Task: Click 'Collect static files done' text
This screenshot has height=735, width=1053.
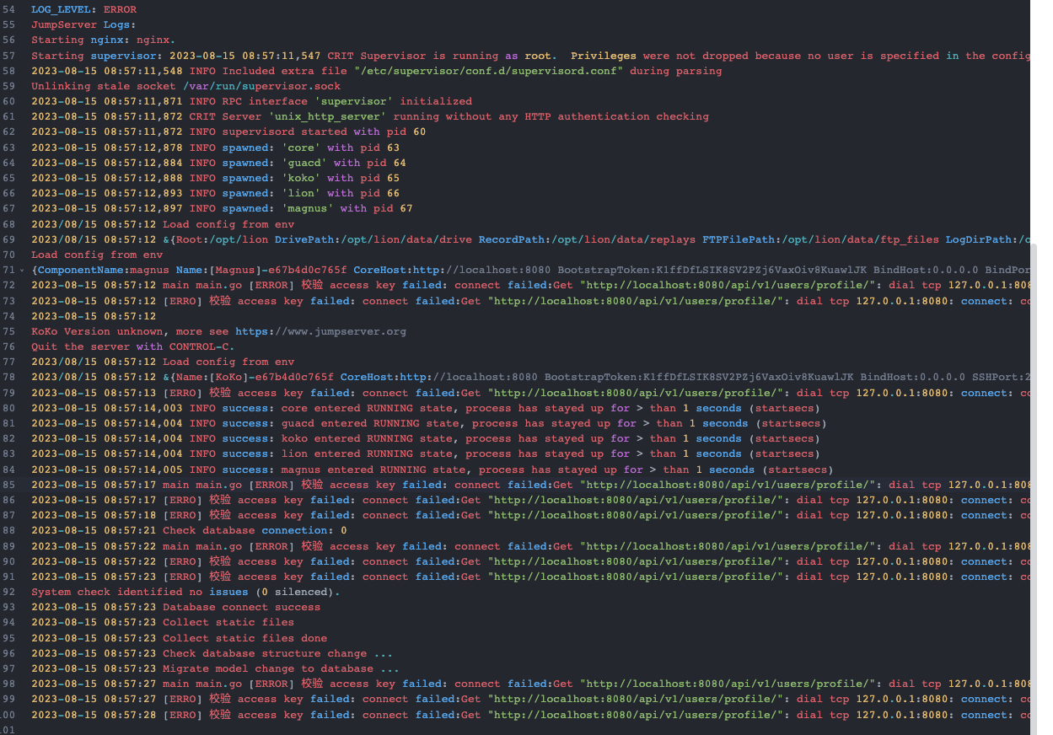Action: point(244,638)
